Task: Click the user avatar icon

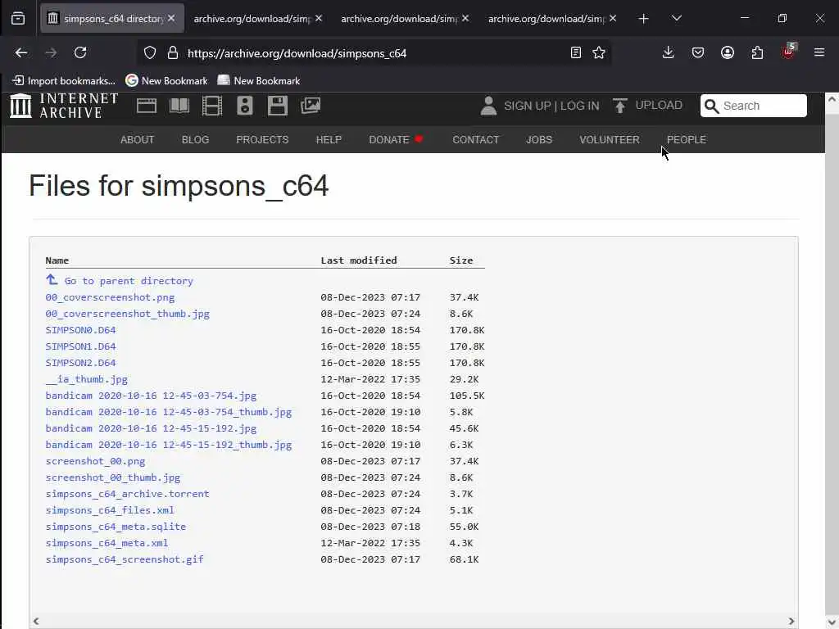Action: point(488,106)
